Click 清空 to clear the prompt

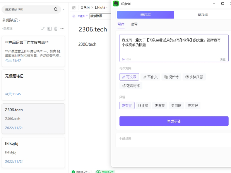[x=223, y=59]
